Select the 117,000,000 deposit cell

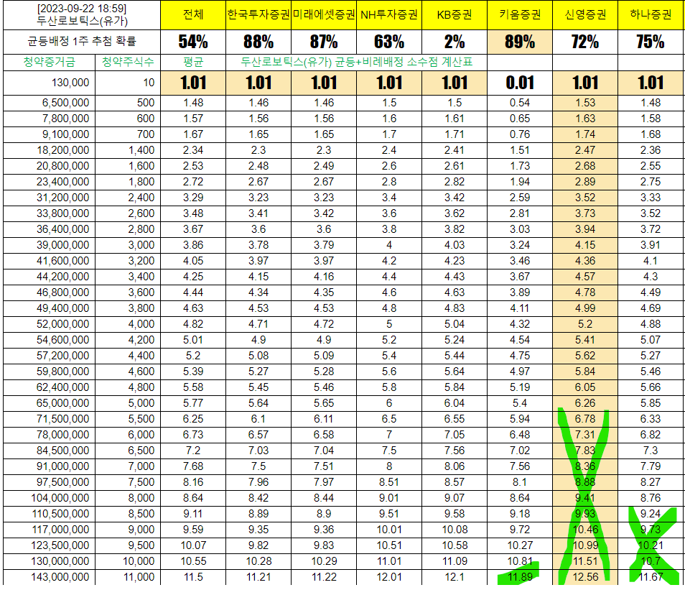point(49,530)
